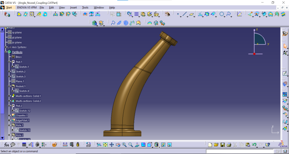The height and width of the screenshot is (154, 289).
Task: Select the Circle wireframe tool
Action: click(x=222, y=14)
